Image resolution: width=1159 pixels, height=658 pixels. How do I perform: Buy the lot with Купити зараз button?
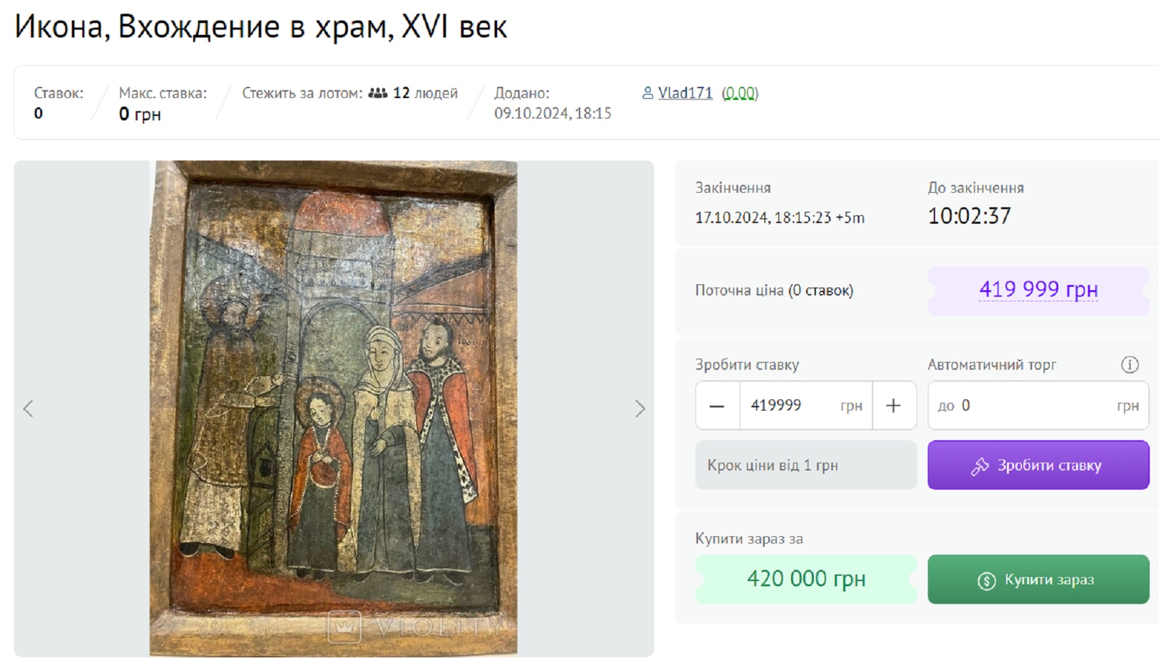click(x=1038, y=580)
